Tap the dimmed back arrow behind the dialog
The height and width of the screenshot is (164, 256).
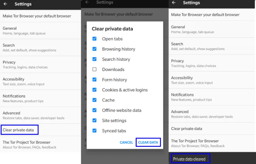[x=87, y=2]
